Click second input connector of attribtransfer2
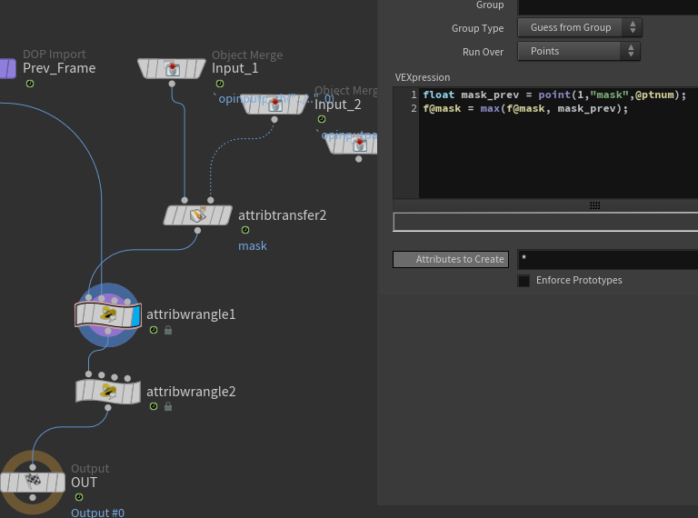The height and width of the screenshot is (518, 698). 211,200
